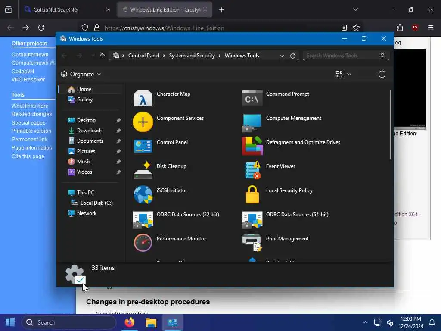Switch to the CollabNet SearXNG tab
The width and height of the screenshot is (441, 331).
coord(67,9)
